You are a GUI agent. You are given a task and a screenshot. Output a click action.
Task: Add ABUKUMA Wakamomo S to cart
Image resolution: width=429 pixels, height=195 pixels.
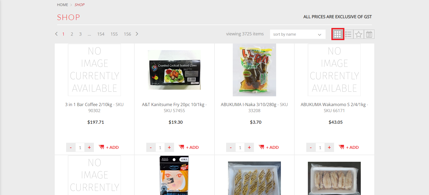pos(349,147)
